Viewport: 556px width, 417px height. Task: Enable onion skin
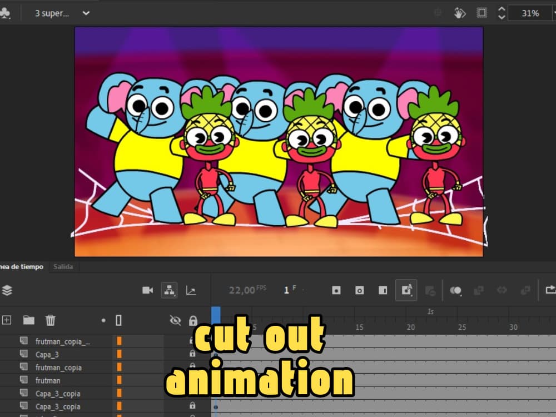point(456,291)
